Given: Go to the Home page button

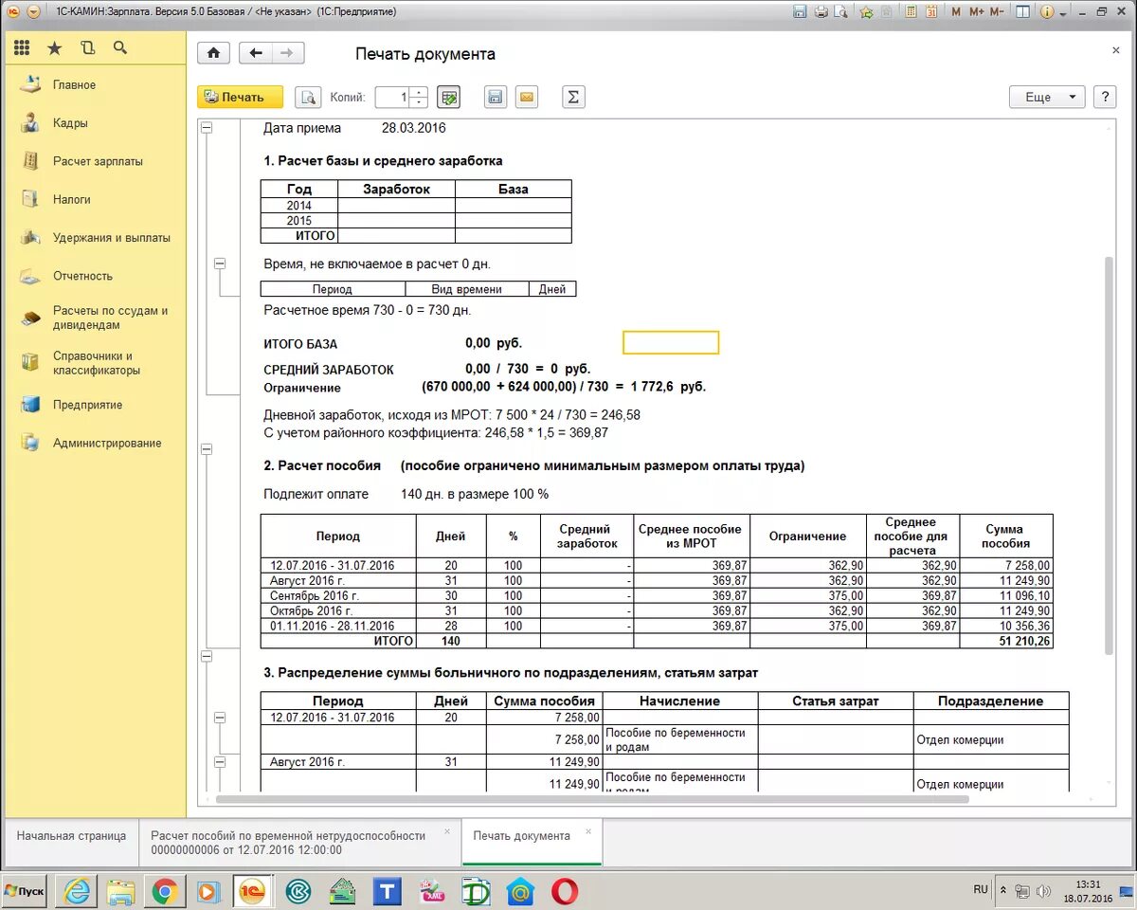Looking at the screenshot, I should tap(213, 53).
